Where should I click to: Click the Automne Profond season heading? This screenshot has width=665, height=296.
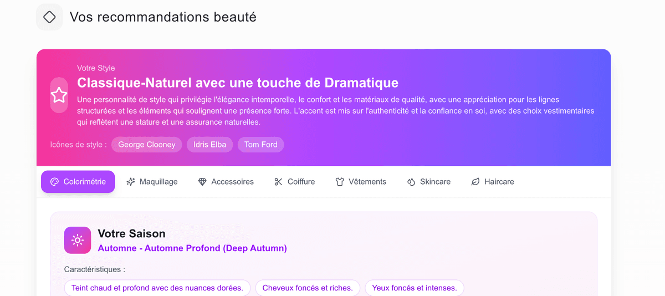click(x=192, y=248)
